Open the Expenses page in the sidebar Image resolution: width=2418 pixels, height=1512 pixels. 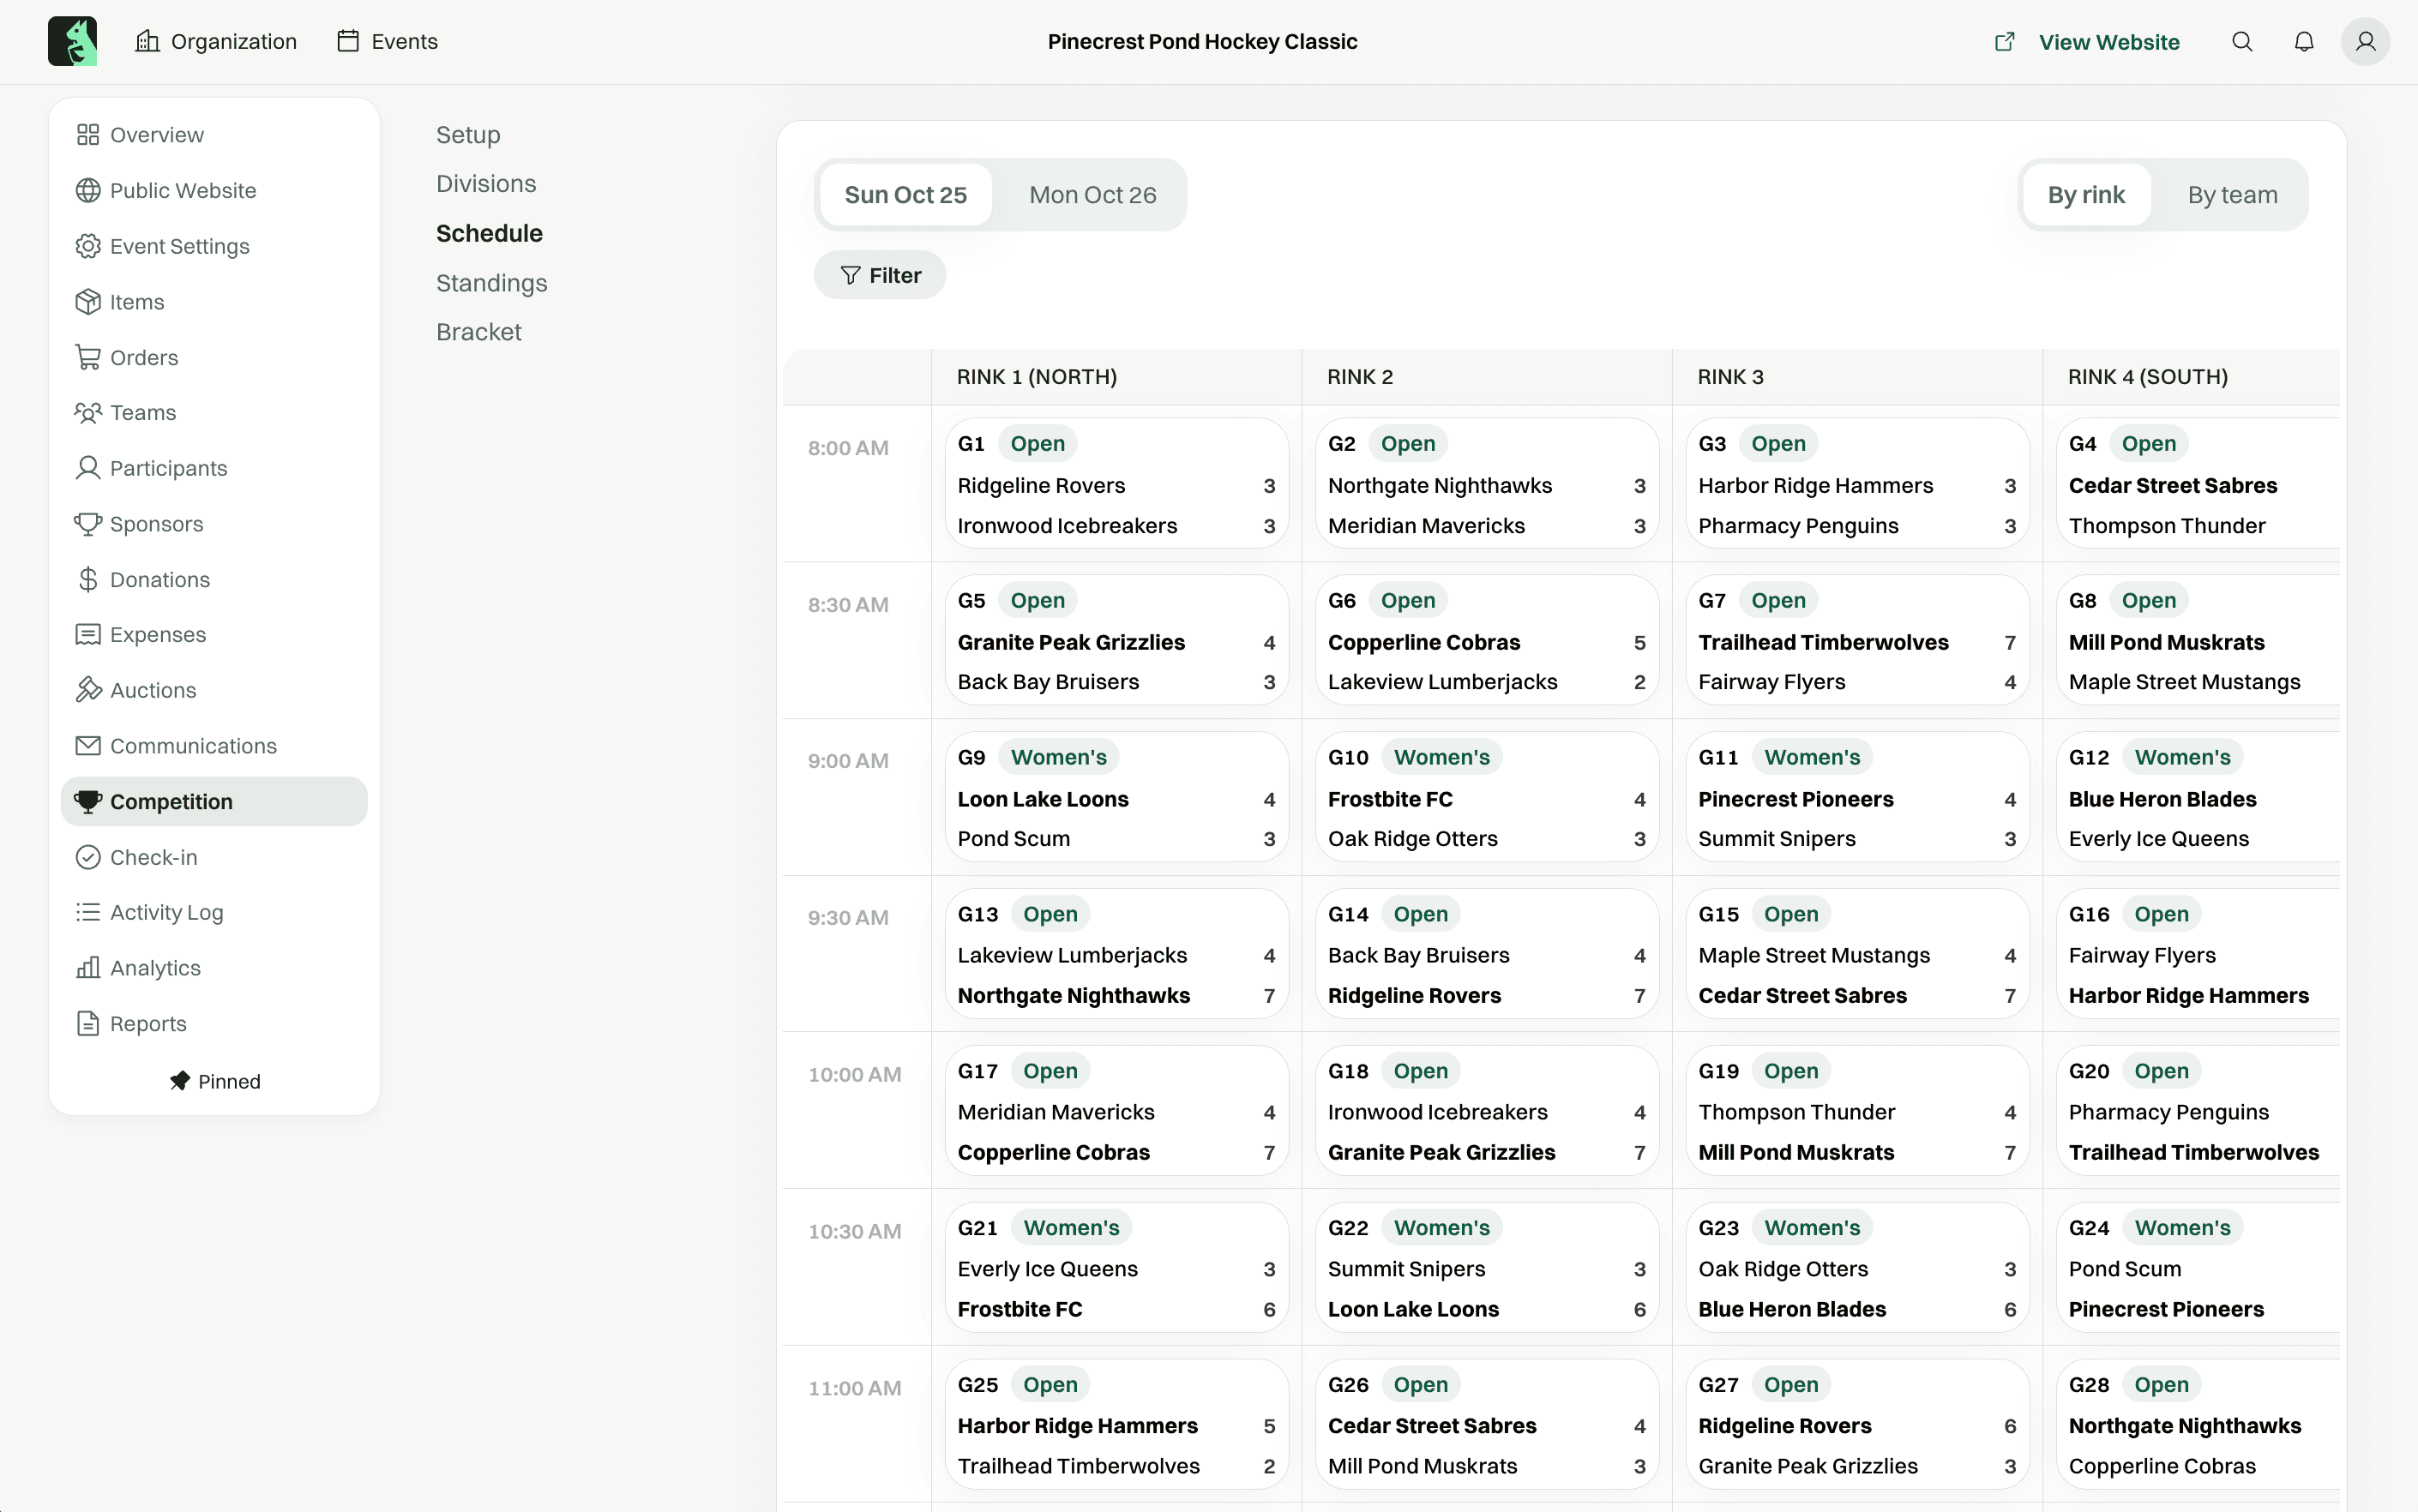point(214,634)
